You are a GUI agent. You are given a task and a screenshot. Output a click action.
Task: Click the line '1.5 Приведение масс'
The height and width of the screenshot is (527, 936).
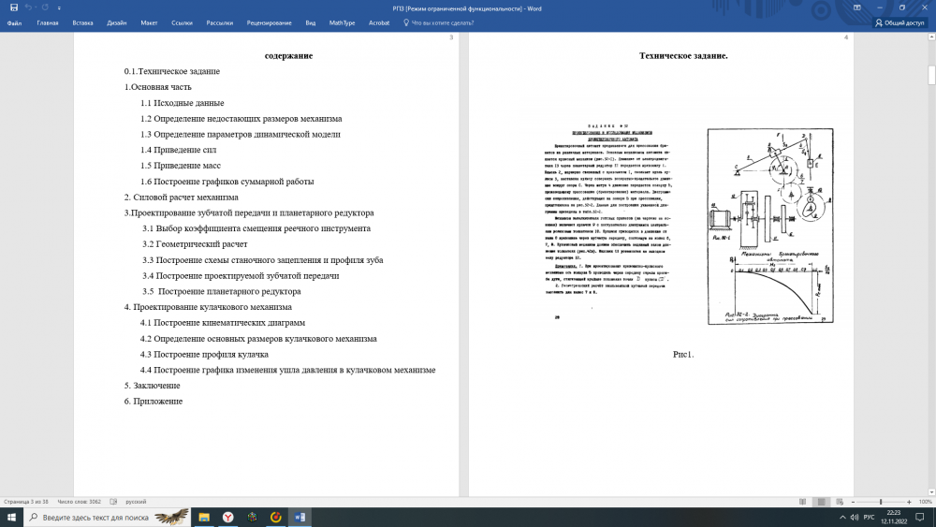pos(181,166)
